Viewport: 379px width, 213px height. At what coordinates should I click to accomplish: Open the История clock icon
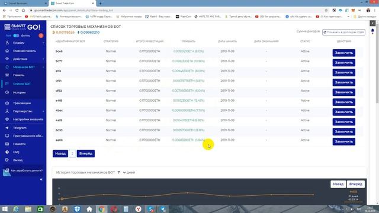(x=7, y=92)
